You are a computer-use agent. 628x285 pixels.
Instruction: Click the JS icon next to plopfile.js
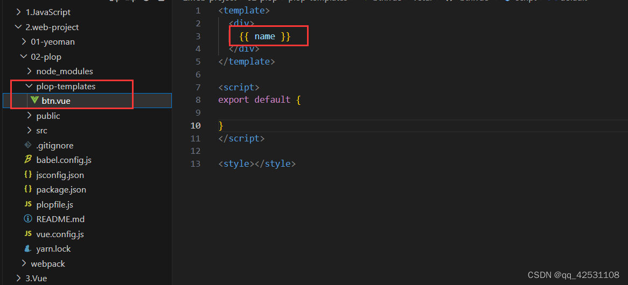click(x=28, y=204)
